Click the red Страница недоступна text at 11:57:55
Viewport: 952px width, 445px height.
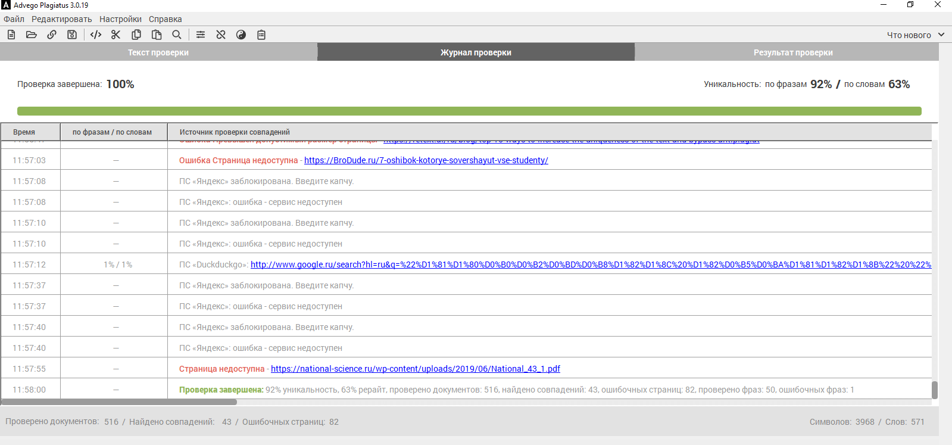pos(221,369)
